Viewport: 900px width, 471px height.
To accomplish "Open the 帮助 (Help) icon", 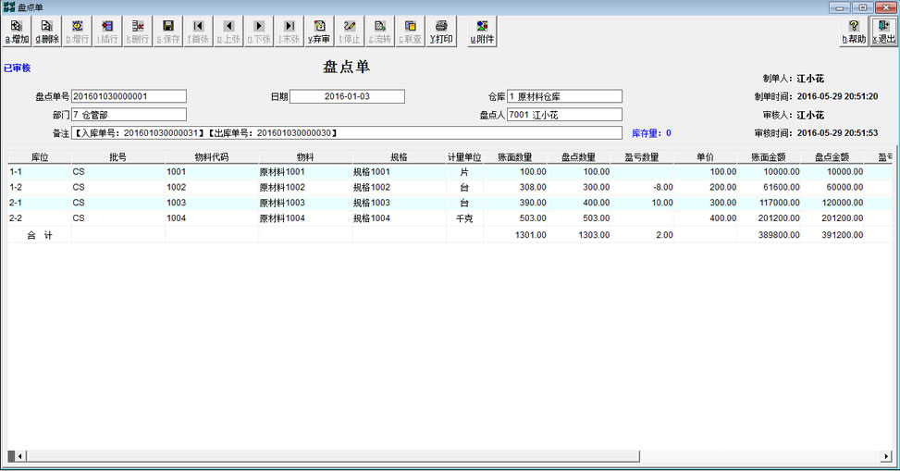I will 854,31.
